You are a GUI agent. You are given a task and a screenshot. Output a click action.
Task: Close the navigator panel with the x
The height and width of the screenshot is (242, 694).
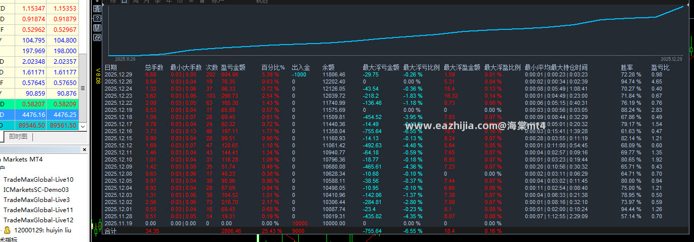pos(84,149)
